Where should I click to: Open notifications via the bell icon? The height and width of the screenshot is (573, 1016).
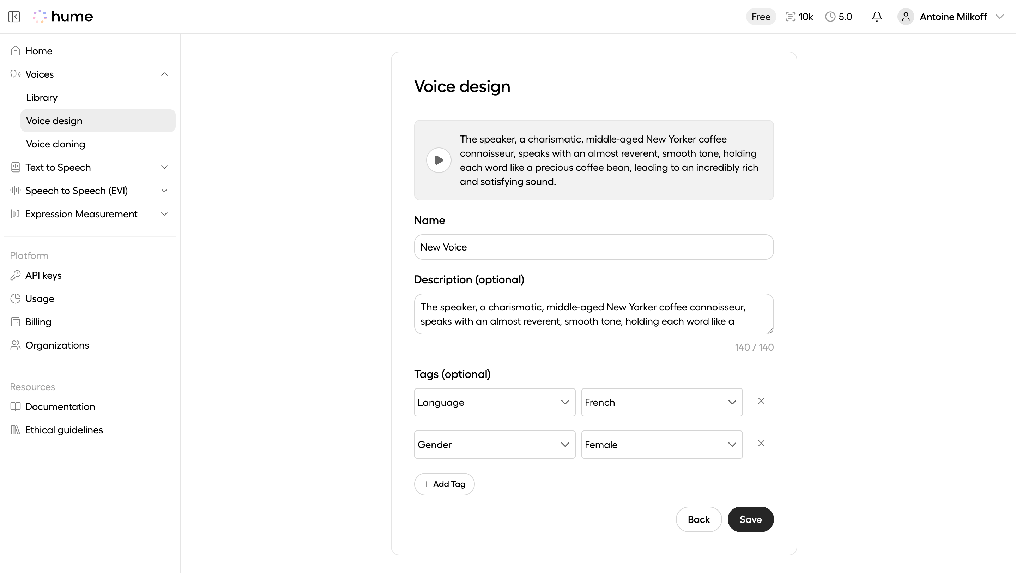tap(876, 16)
